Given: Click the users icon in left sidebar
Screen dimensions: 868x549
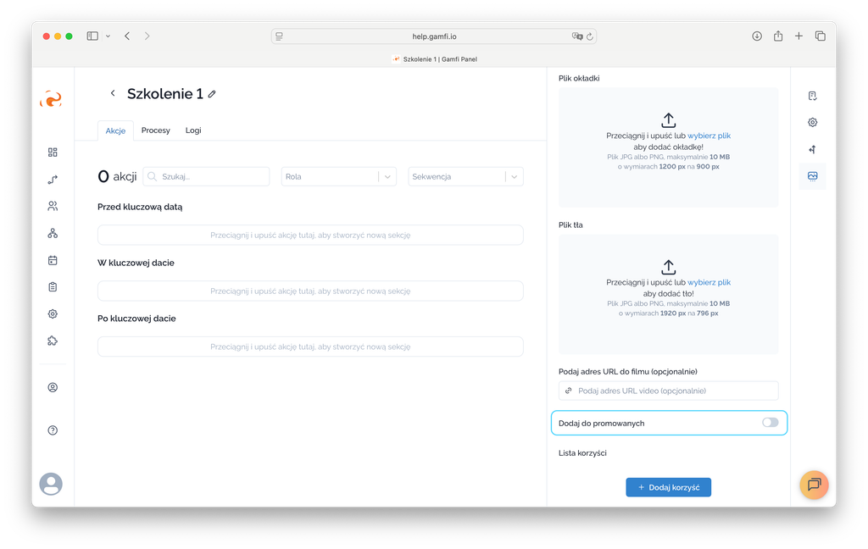Looking at the screenshot, I should coord(53,206).
